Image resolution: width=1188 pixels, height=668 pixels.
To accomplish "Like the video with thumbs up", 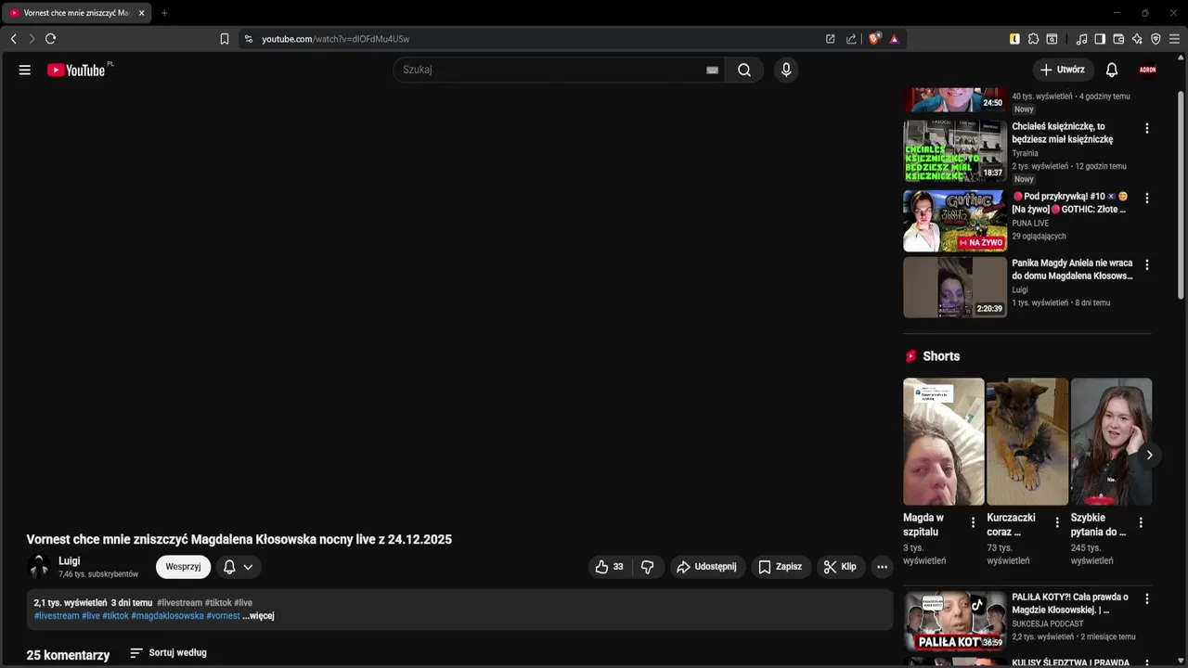I will [609, 567].
